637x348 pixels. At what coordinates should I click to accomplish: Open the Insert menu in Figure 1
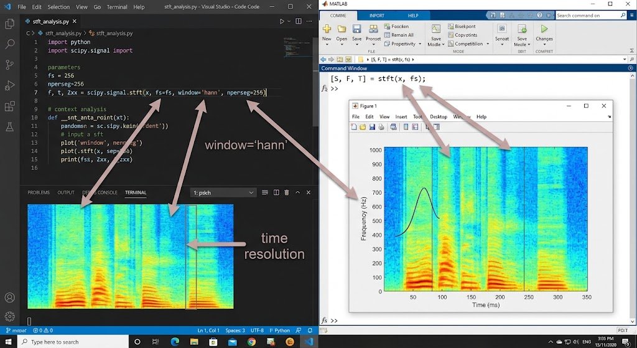tap(401, 116)
